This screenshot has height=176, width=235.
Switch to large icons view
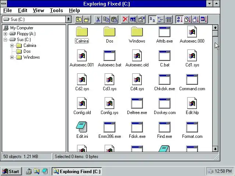(x=152, y=19)
